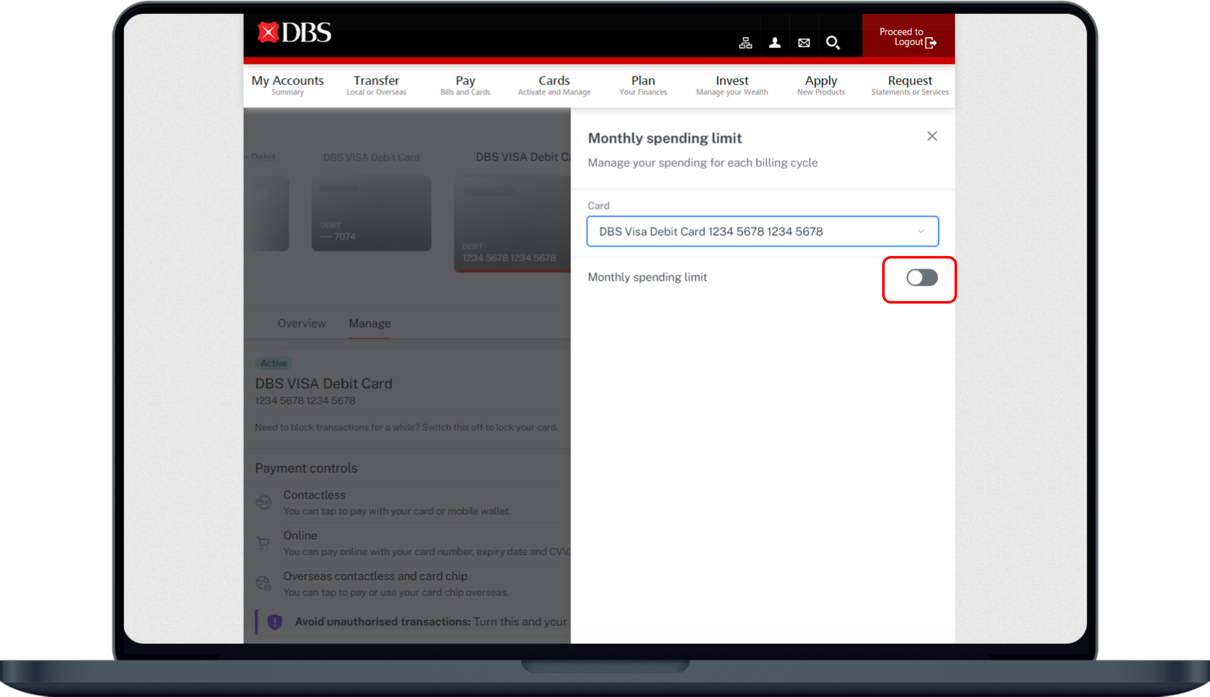This screenshot has height=697, width=1210.
Task: Open the sitemap icon in header
Action: (745, 43)
